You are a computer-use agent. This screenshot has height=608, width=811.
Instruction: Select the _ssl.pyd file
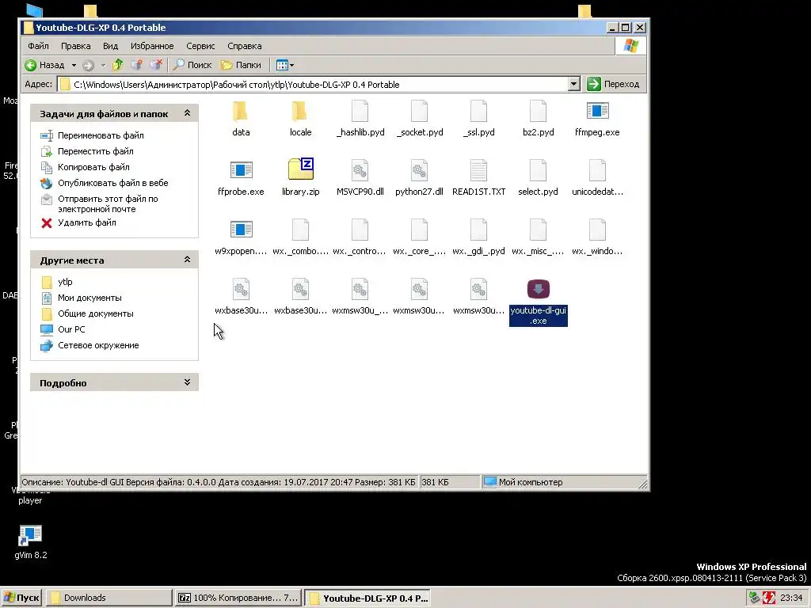[x=478, y=119]
